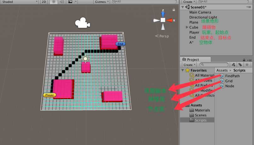Select Player object in Hierarchy
The width and height of the screenshot is (254, 145).
click(x=194, y=32)
